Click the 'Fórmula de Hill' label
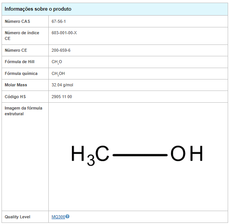This screenshot has width=230, height=224. [19, 62]
